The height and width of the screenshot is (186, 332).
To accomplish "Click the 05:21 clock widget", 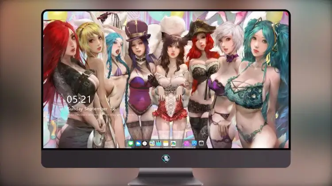I will [x=79, y=99].
